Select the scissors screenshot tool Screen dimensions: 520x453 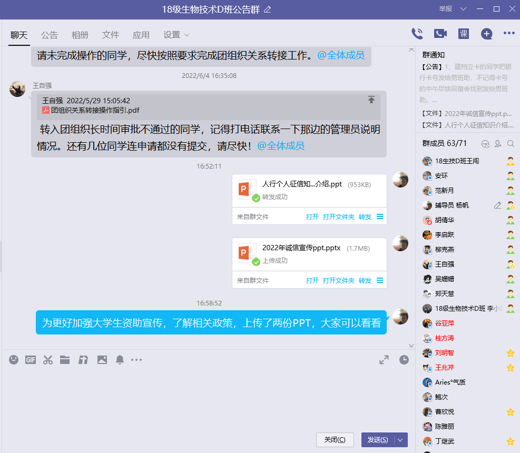click(48, 360)
